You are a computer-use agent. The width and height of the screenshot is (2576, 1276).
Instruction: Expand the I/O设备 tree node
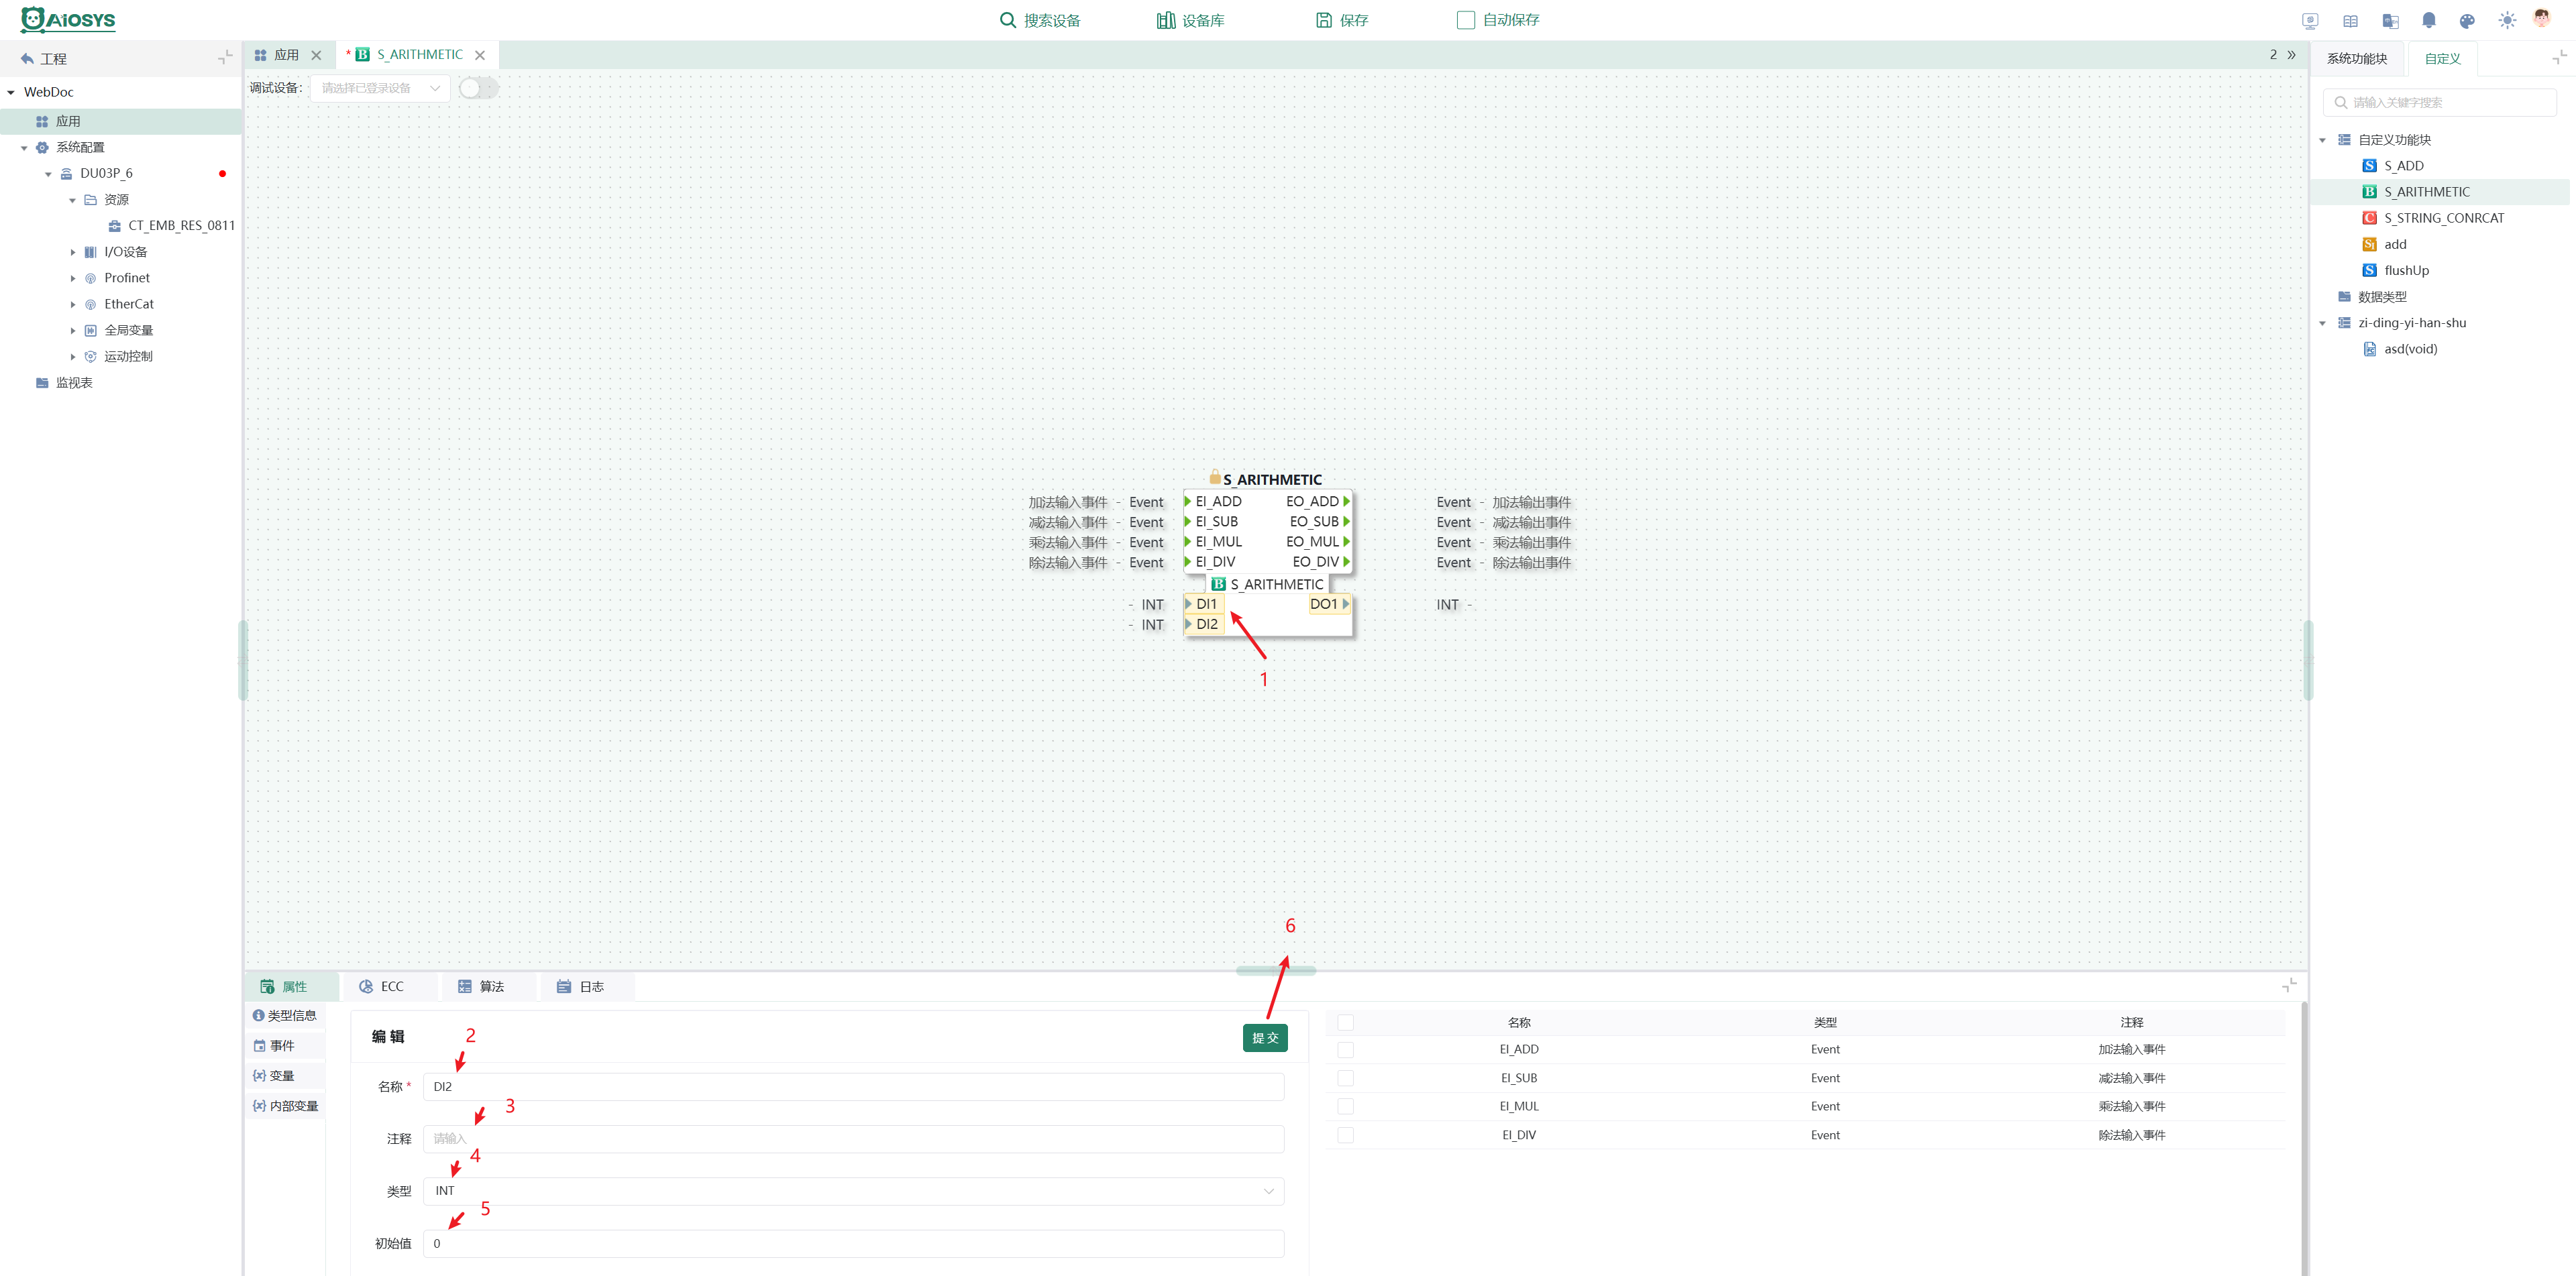(x=72, y=252)
